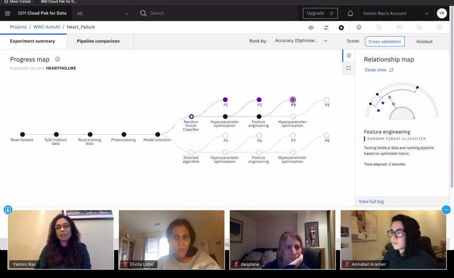
Task: Select Cross validation score option
Action: coord(385,42)
